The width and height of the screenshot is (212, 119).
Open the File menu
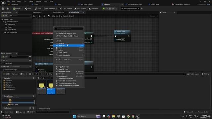[8, 1]
